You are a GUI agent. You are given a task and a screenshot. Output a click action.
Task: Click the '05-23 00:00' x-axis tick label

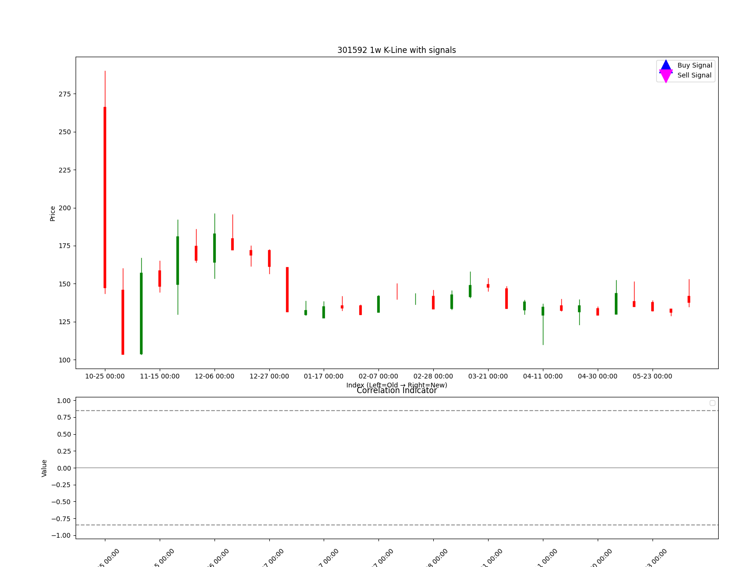click(x=653, y=376)
